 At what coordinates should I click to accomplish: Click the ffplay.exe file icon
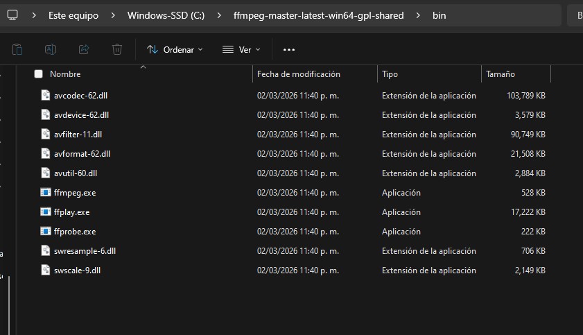pos(46,212)
